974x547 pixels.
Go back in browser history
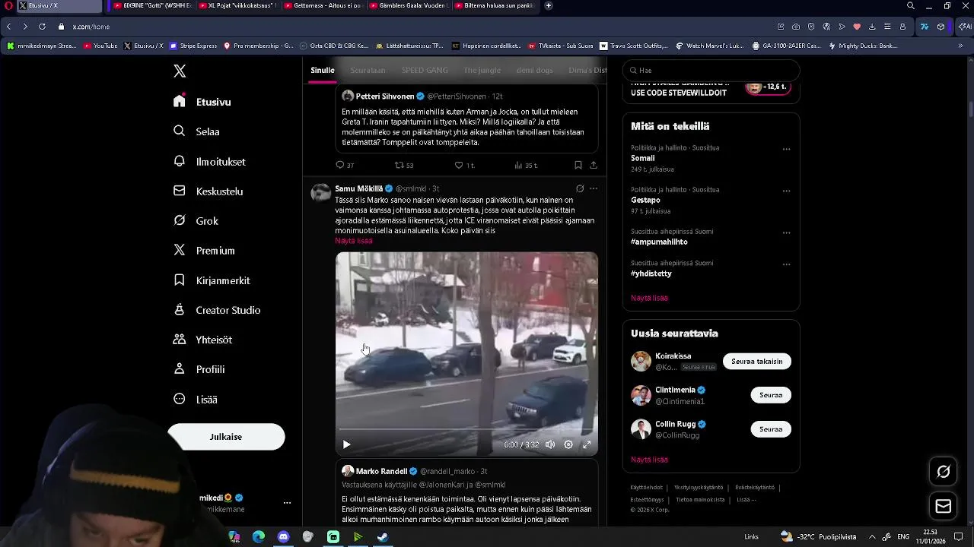point(8,27)
